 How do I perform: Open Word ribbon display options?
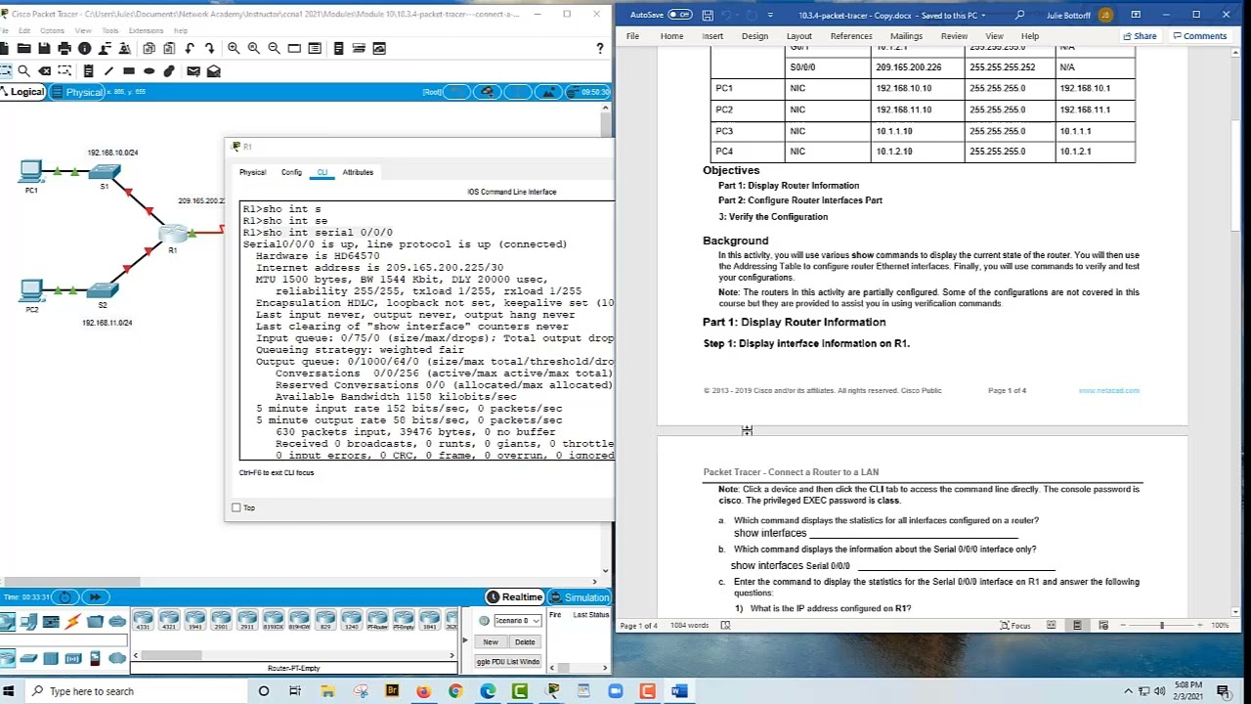(x=1136, y=15)
